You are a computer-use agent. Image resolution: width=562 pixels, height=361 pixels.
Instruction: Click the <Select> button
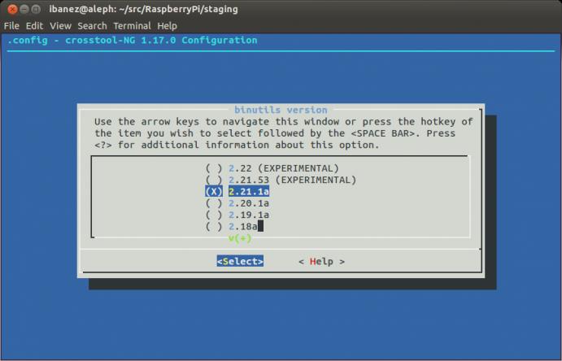pyautogui.click(x=240, y=261)
